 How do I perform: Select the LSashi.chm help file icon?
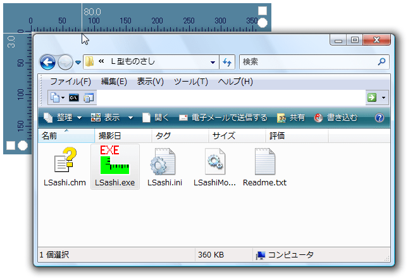tap(65, 160)
